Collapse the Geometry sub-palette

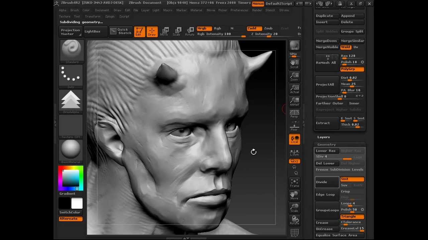point(327,144)
